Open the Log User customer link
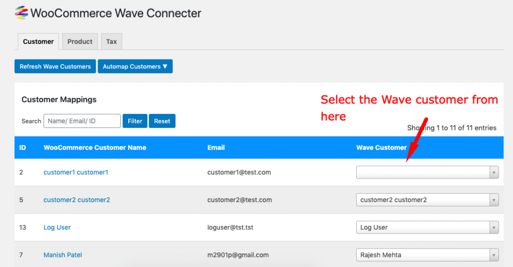 57,227
